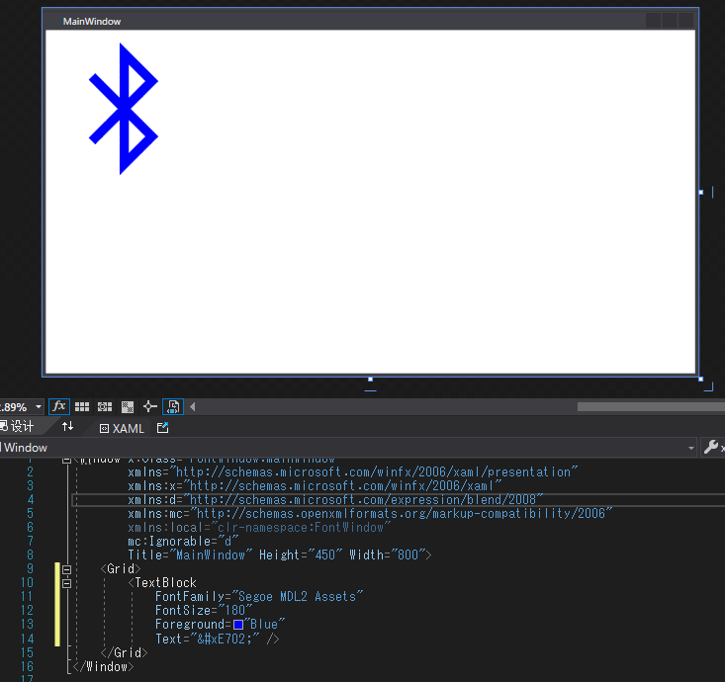Click the xmlns:d expression/blend URL
This screenshot has height=682, width=725.
tap(363, 499)
